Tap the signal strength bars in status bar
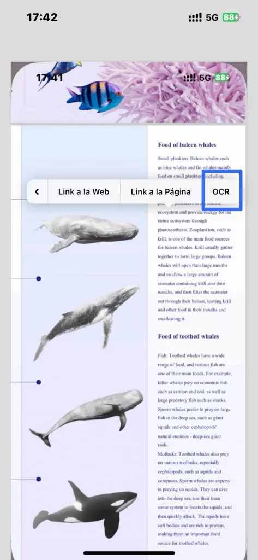Image resolution: width=258 pixels, height=560 pixels. coord(195,17)
